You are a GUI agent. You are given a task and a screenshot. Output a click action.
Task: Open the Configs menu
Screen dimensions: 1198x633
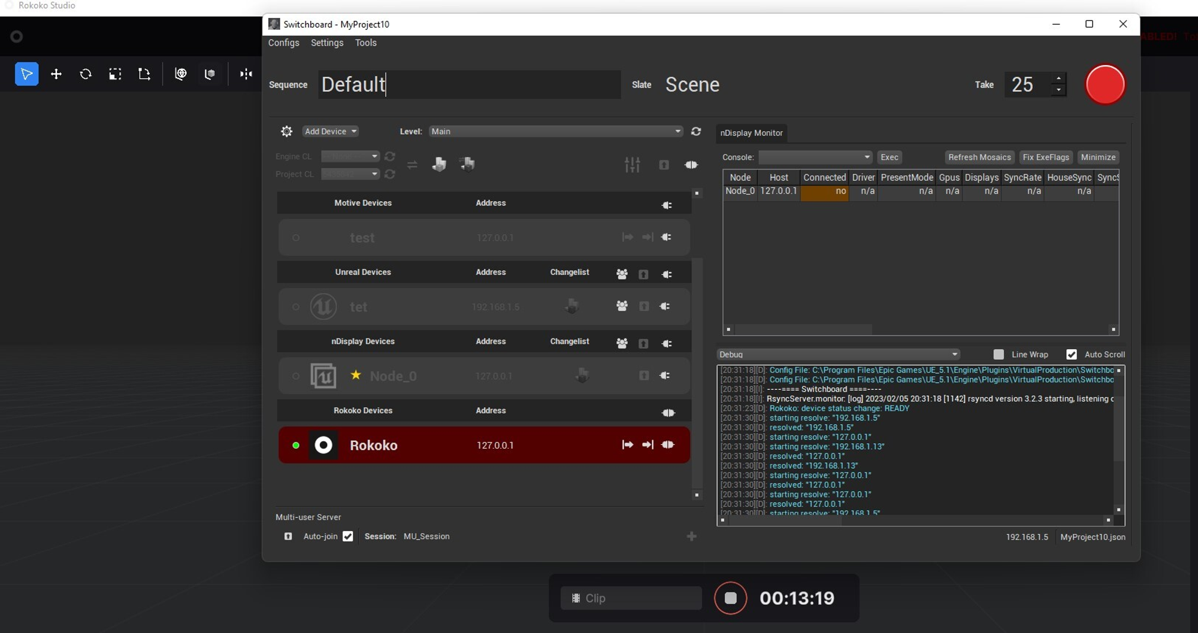click(283, 43)
